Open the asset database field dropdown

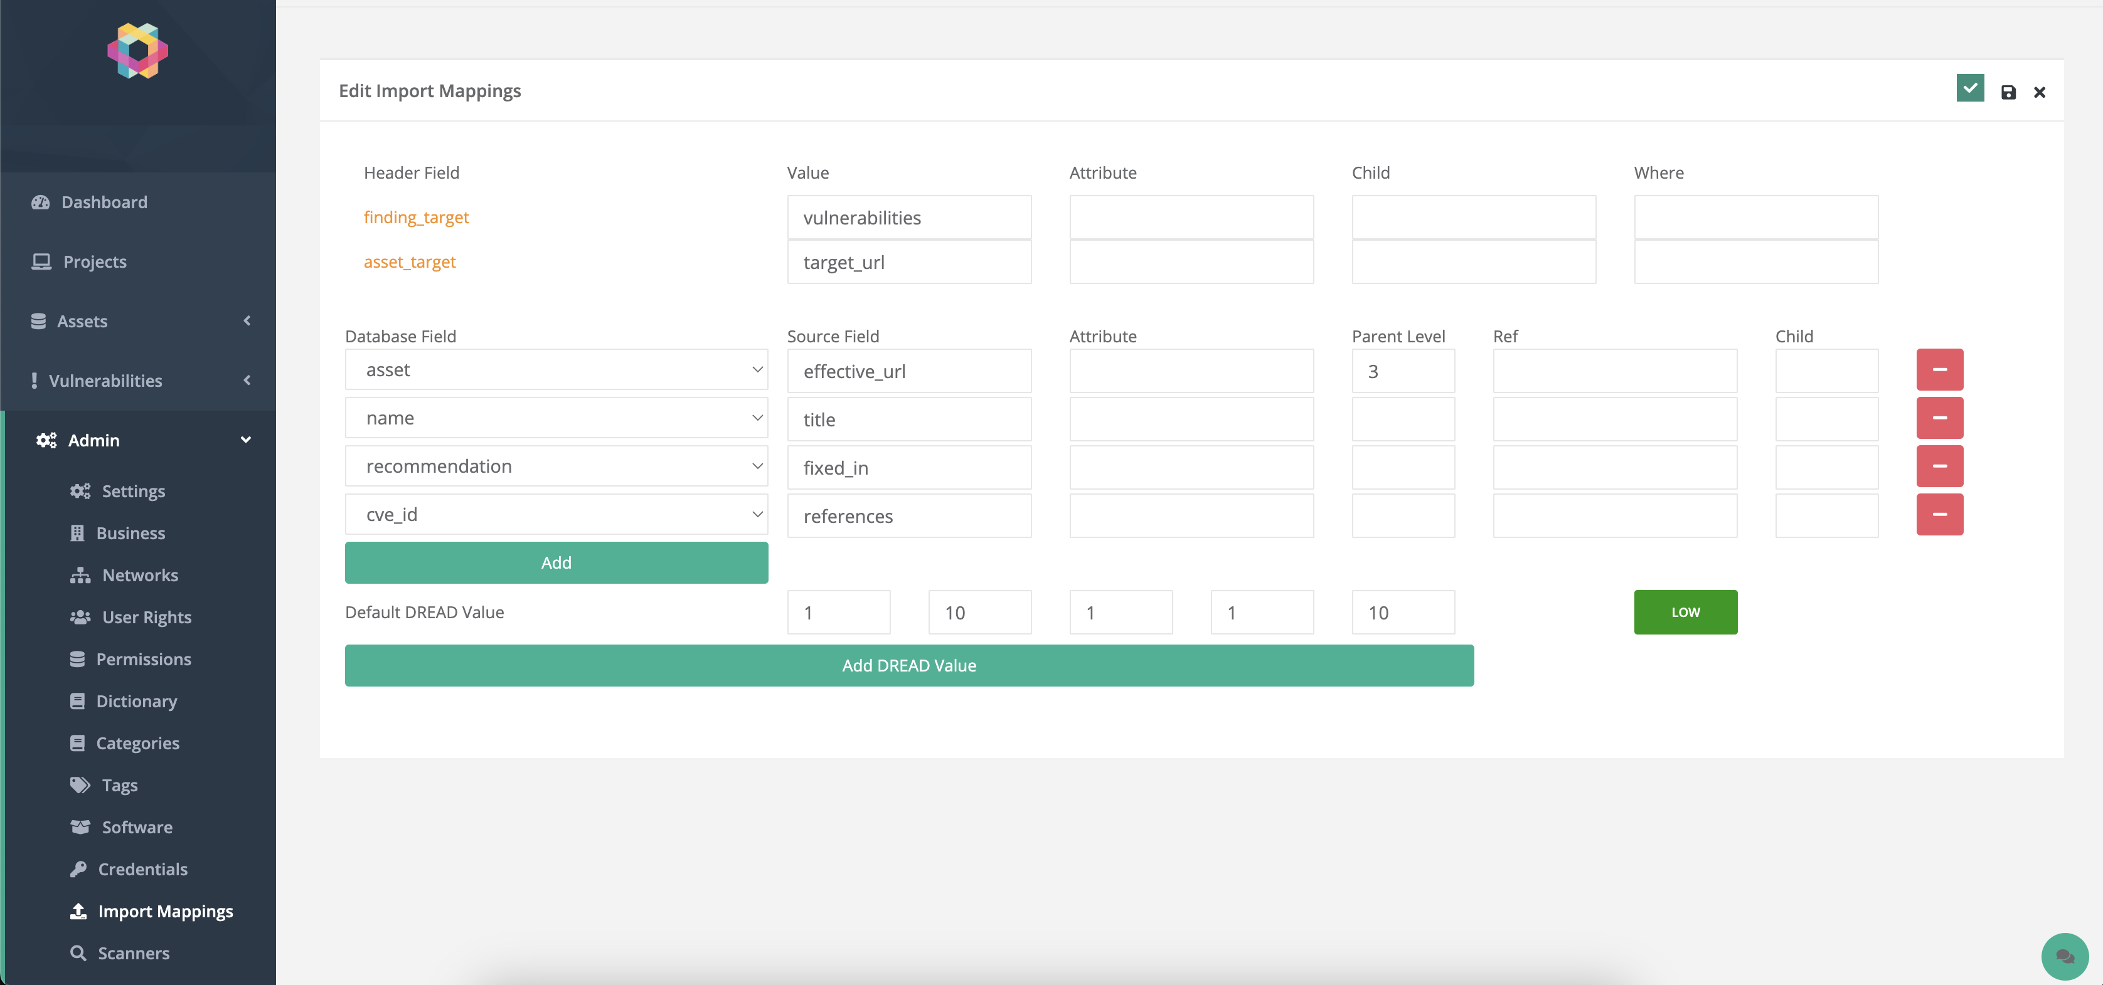(556, 370)
